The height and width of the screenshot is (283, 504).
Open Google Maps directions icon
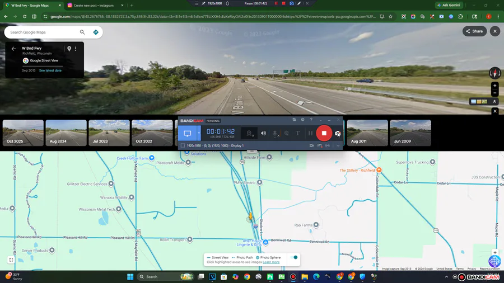coord(95,32)
